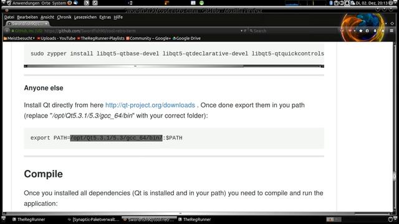Click the 'export PATH=' code text
Image resolution: width=399 pixels, height=224 pixels.
tap(50, 138)
